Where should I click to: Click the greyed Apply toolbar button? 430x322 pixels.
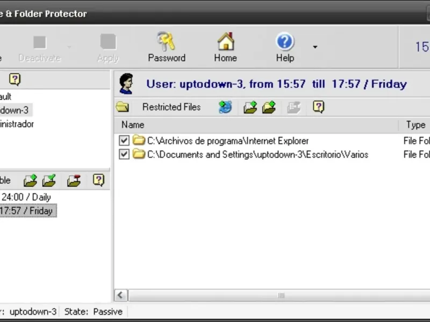[108, 47]
